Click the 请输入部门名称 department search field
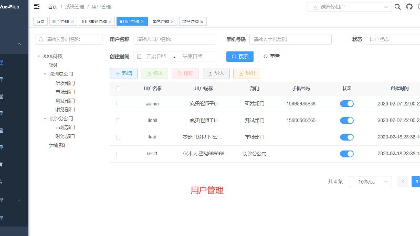This screenshot has height=236, width=420. (x=69, y=39)
